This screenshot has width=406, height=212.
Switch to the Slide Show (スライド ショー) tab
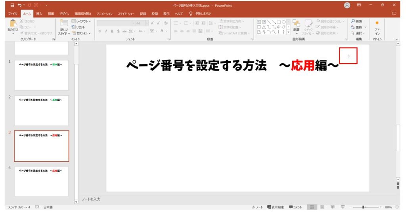click(x=126, y=14)
